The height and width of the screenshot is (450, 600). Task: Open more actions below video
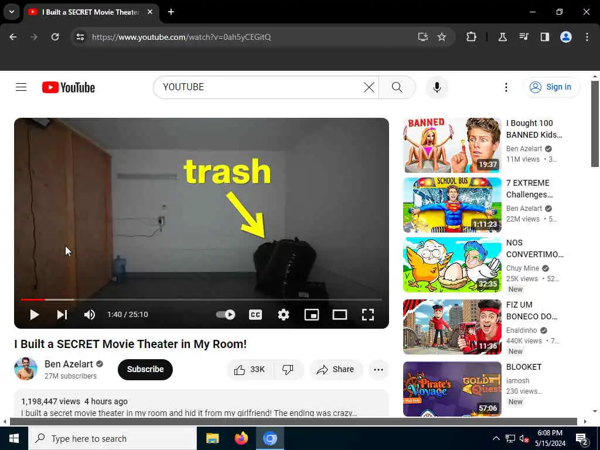point(379,369)
